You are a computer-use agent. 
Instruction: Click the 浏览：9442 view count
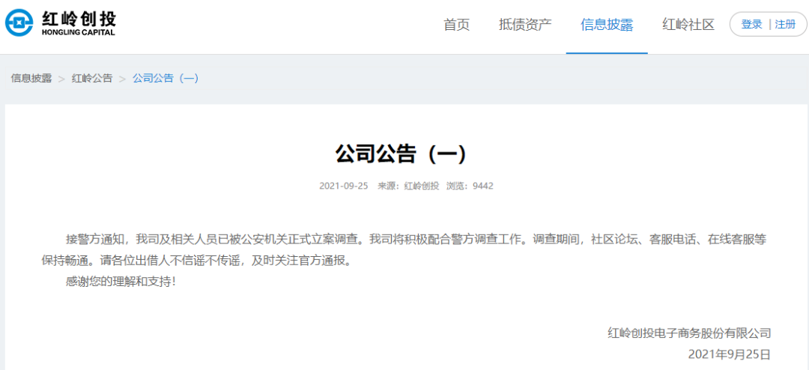(x=470, y=186)
